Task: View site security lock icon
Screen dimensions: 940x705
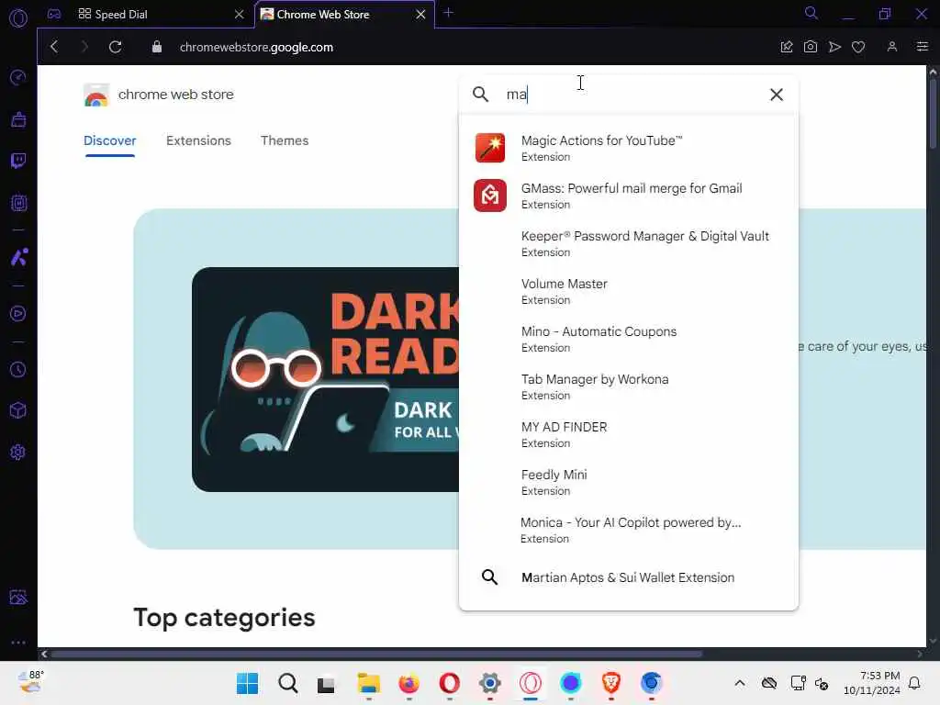Action: pyautogui.click(x=156, y=47)
